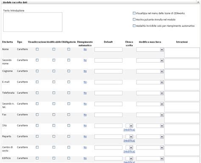The height and width of the screenshot is (163, 201).
Task: Click the Default field for Edificio
Action: [109, 158]
